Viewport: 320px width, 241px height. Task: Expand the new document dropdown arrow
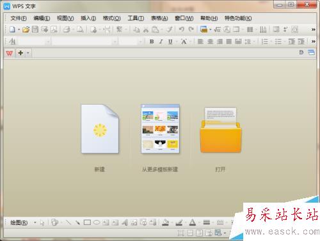pos(19,29)
